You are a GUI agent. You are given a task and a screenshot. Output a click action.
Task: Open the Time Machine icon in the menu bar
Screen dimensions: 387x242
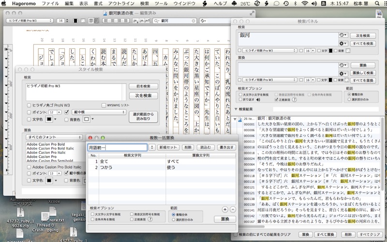click(x=286, y=3)
